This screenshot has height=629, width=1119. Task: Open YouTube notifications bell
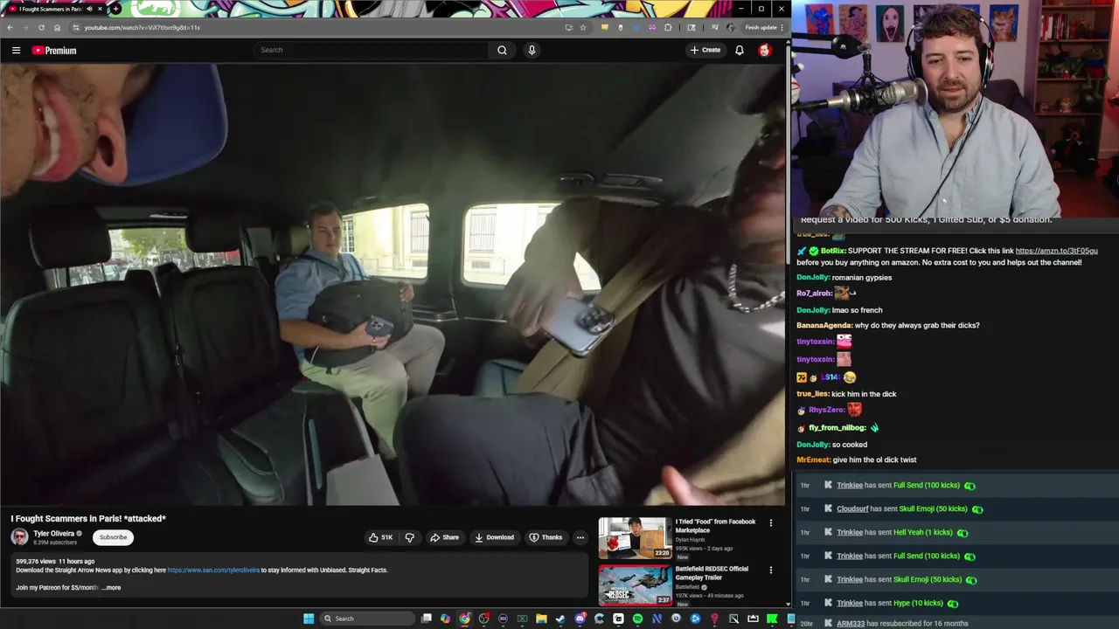pyautogui.click(x=740, y=50)
